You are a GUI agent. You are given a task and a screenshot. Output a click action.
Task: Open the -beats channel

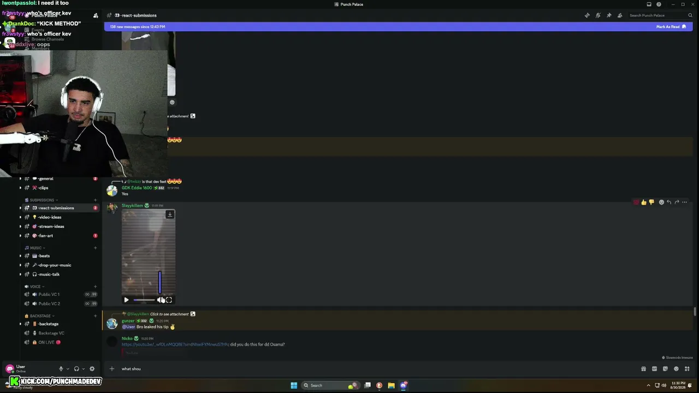pyautogui.click(x=60, y=256)
